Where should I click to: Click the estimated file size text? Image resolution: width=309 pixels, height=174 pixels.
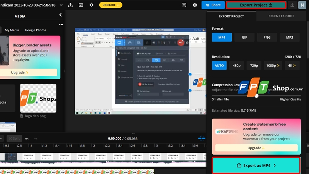[234, 111]
